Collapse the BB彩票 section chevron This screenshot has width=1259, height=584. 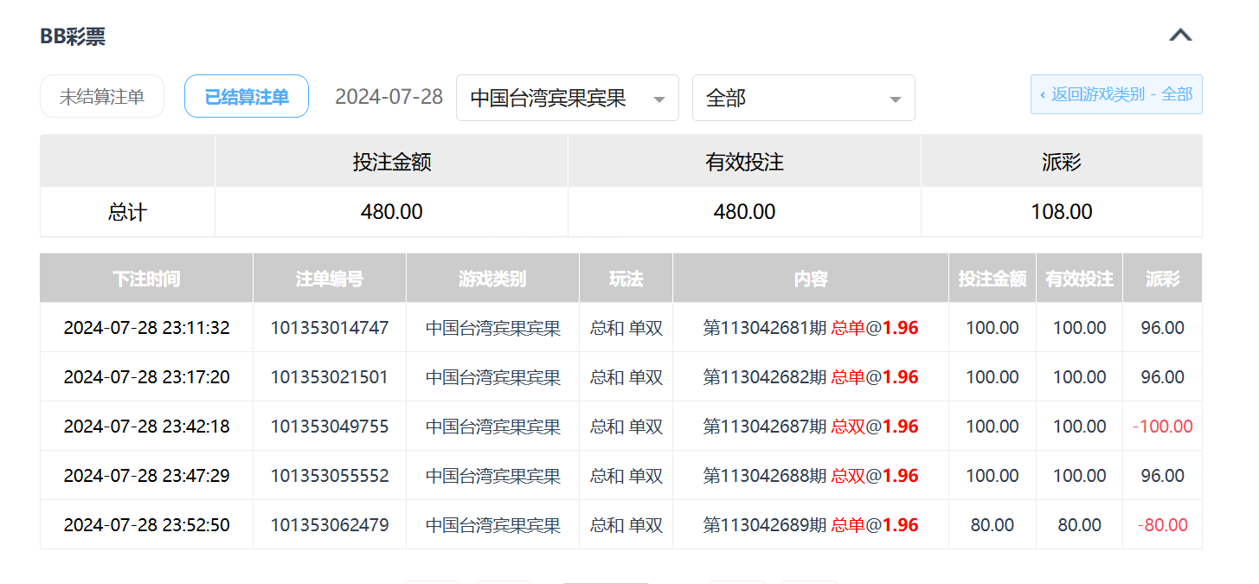point(1180,35)
